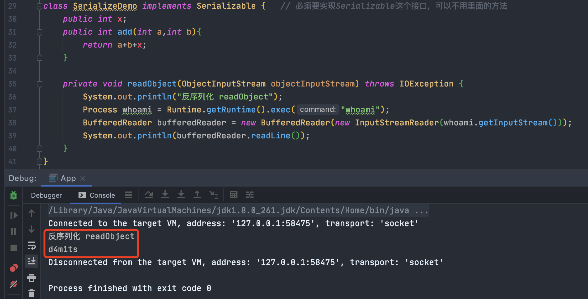Screen dimensions: 588x299
Task: Click the SerializeDemo class name
Action: pos(105,6)
